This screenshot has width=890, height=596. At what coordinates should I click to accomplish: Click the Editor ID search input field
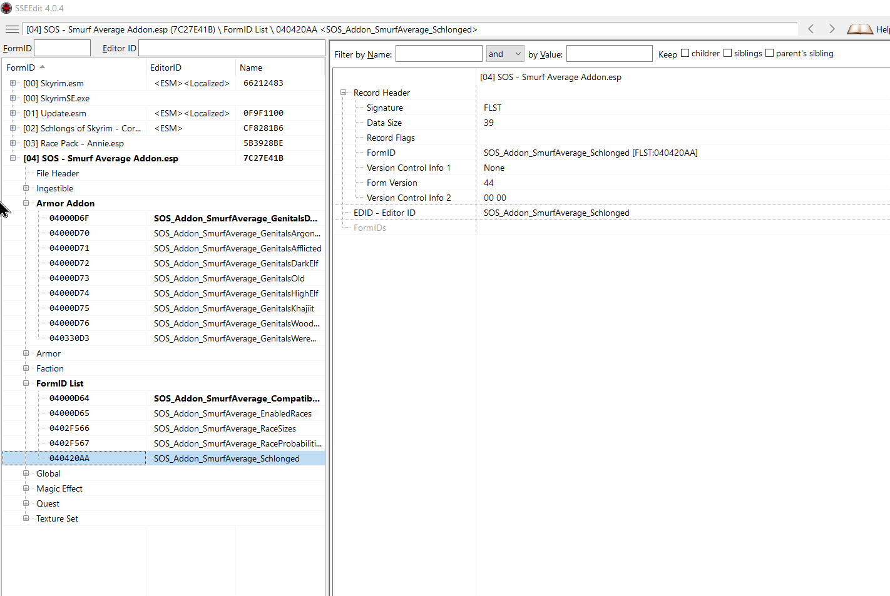click(232, 48)
